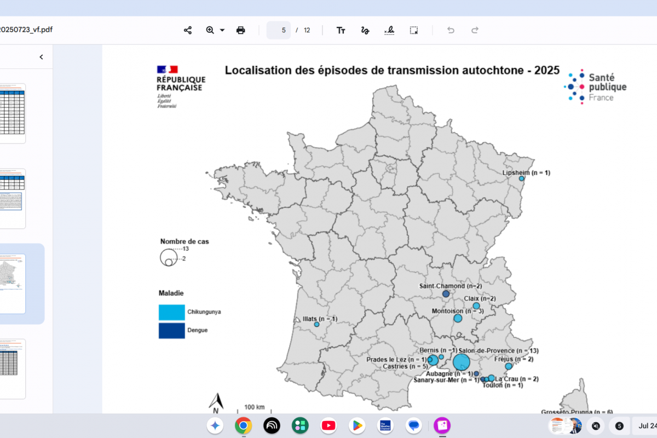
Task: Launch YouTube from the shelf
Action: point(328,425)
